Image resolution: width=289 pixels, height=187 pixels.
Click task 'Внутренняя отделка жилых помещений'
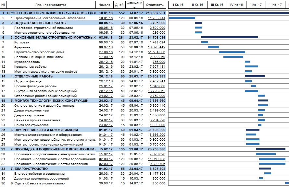[x=45, y=91]
